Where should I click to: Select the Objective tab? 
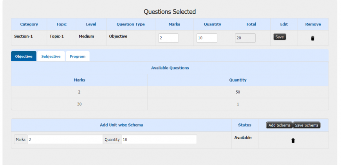tap(24, 56)
